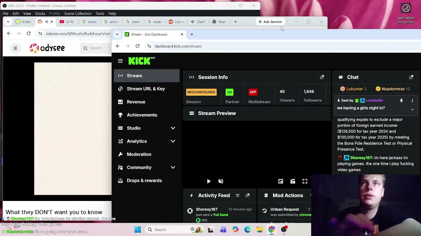Go back in the Odysee browser window
Viewport: 421px width, 236px height.
tap(9, 33)
